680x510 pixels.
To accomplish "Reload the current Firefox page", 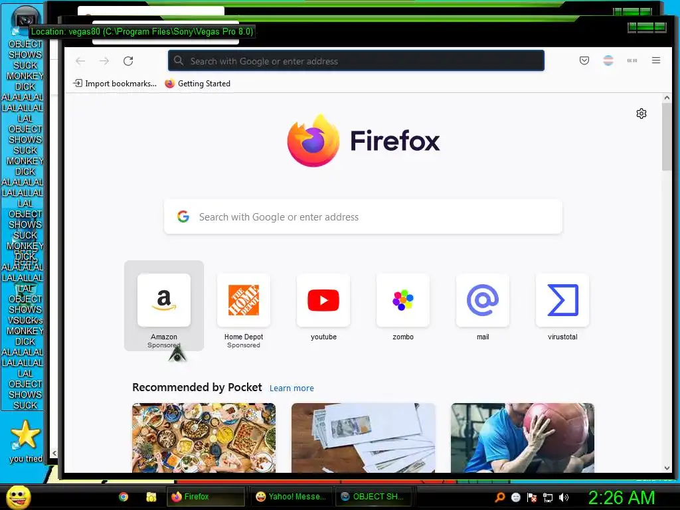I will coord(128,61).
